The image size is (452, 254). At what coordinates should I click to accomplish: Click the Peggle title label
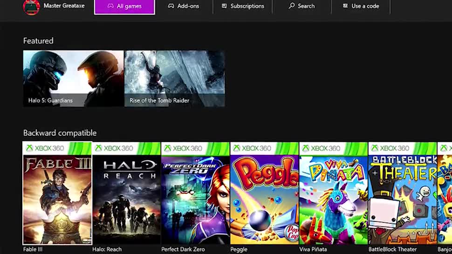(239, 249)
